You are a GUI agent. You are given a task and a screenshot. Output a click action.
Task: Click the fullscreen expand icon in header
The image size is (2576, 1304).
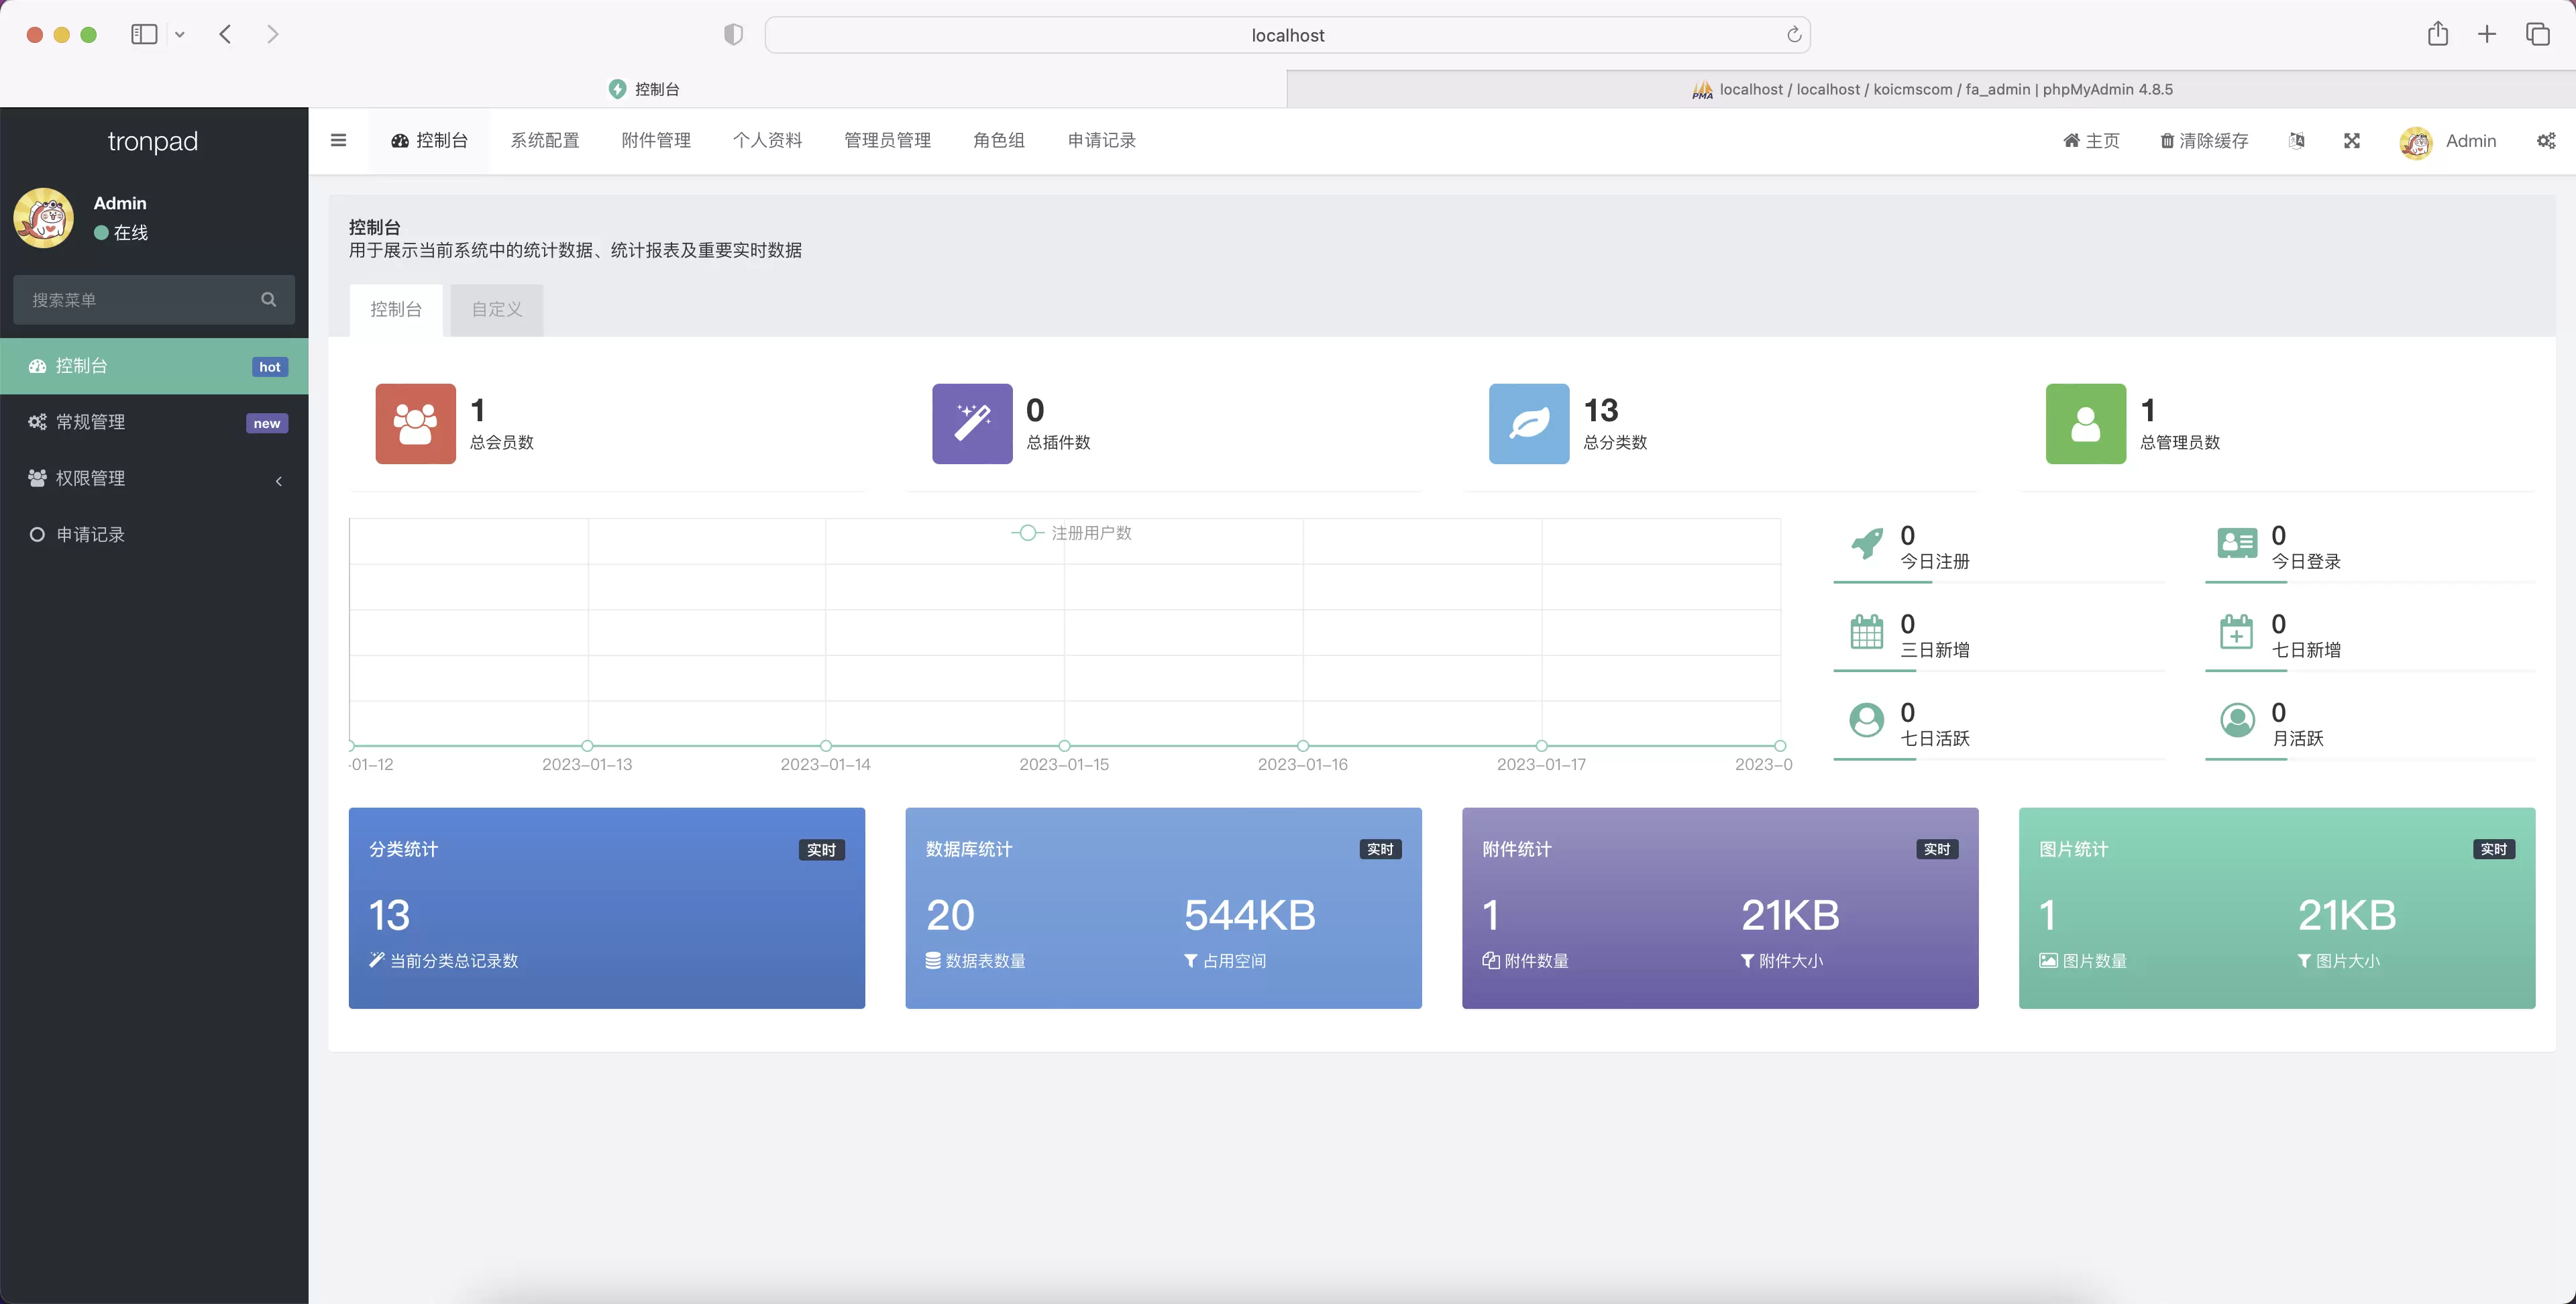coord(2352,141)
